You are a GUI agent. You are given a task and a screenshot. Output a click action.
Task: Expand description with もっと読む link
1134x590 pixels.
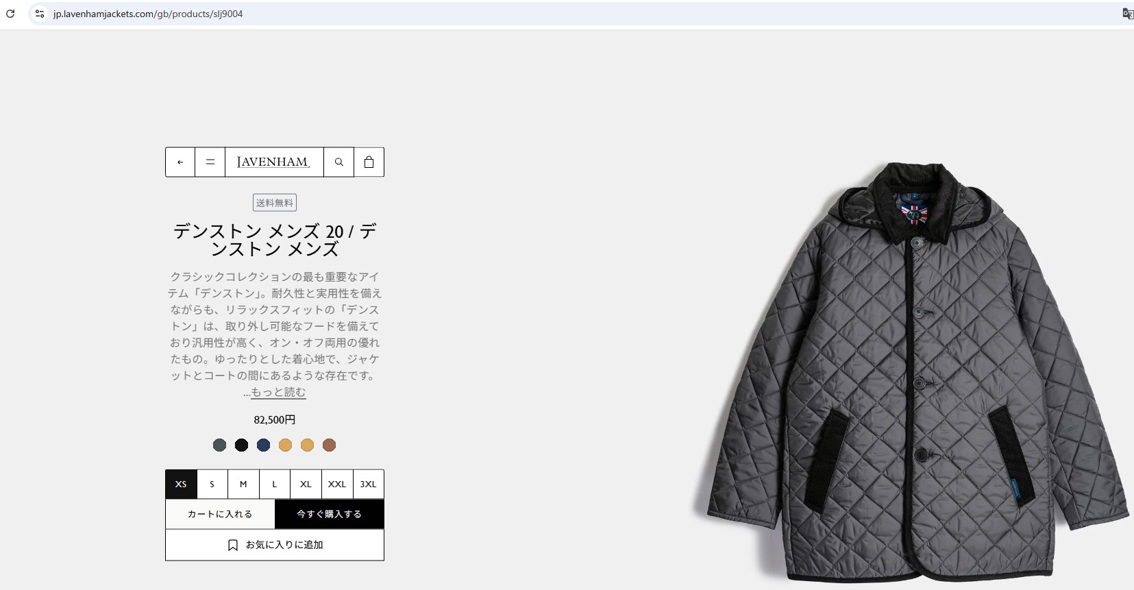[278, 393]
